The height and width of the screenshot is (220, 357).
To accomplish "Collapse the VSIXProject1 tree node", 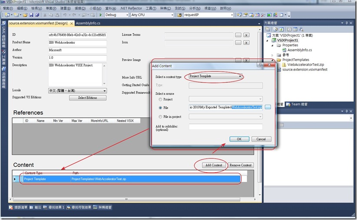I will point(267,40).
